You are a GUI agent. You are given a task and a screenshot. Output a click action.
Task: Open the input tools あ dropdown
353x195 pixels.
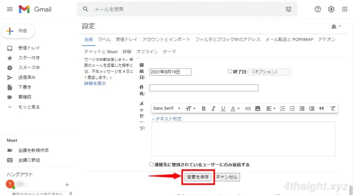pyautogui.click(x=336, y=27)
